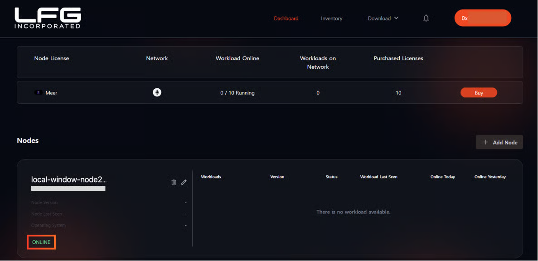Select the local-window-node2 node title
The height and width of the screenshot is (261, 538).
coord(69,179)
